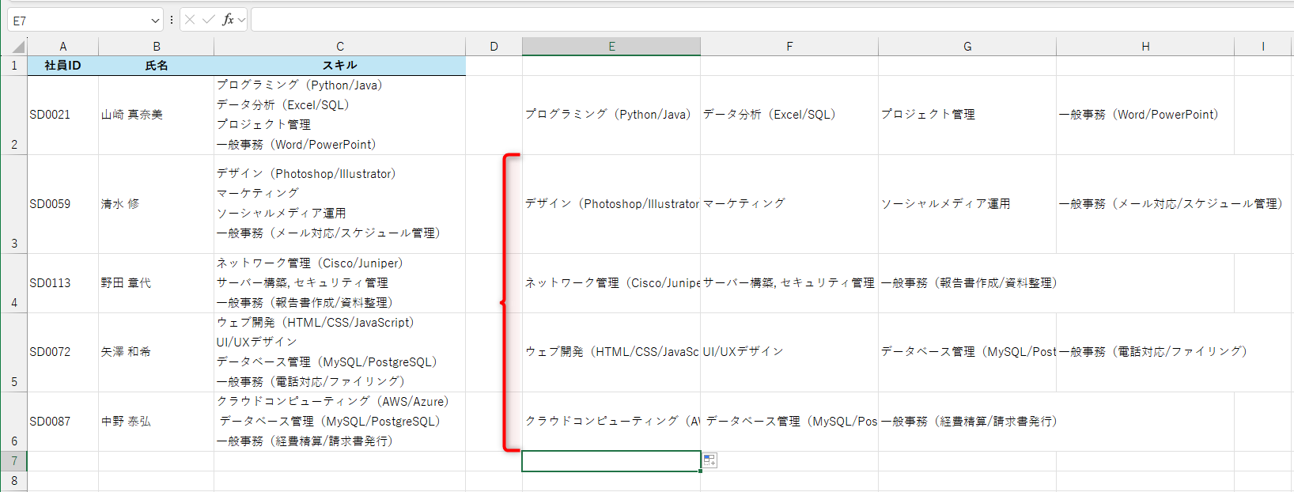The width and height of the screenshot is (1294, 492).
Task: Select the name cell 矢澤 和希
Action: (x=157, y=352)
